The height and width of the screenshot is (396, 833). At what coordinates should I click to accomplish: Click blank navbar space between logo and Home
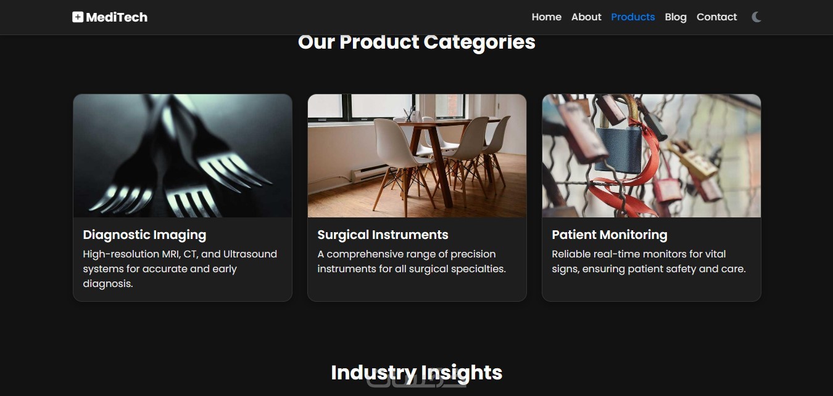(339, 17)
